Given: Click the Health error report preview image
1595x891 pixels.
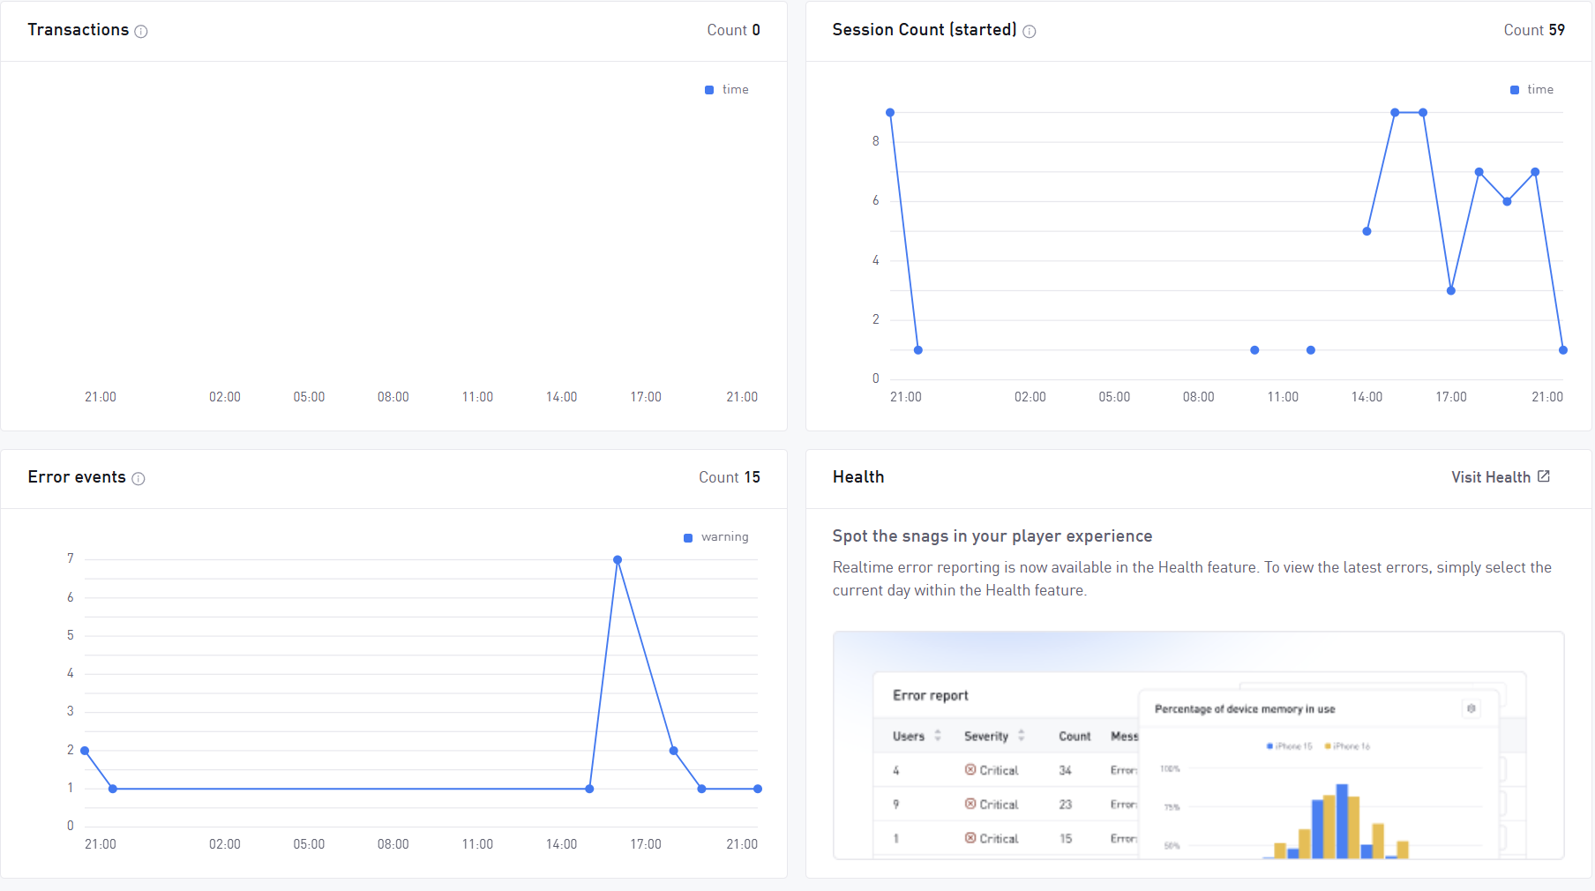Looking at the screenshot, I should (x=1198, y=745).
